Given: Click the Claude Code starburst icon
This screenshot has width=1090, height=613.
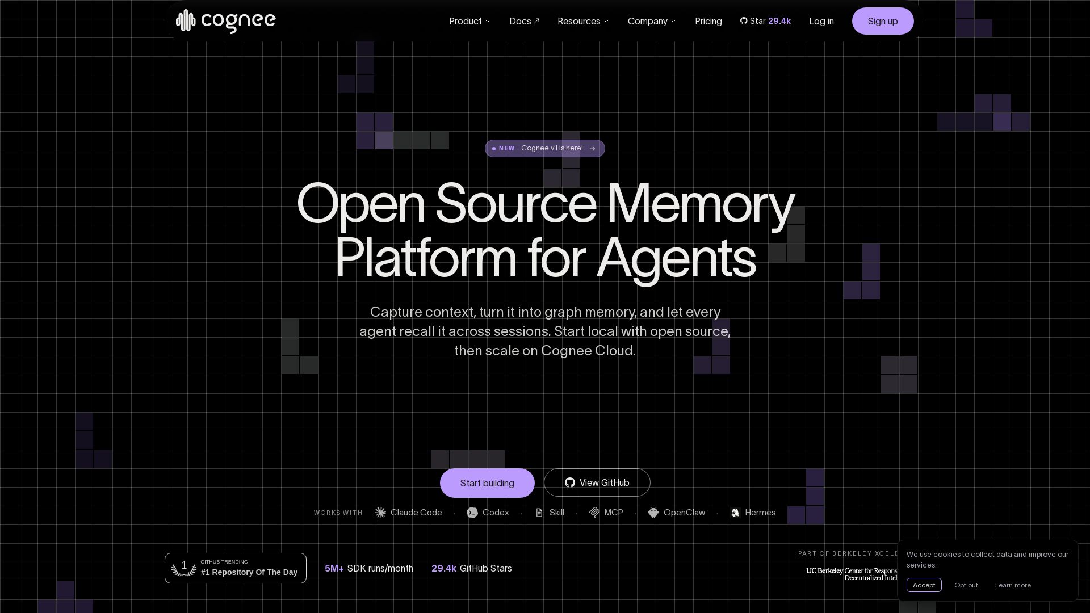Looking at the screenshot, I should 380,513.
